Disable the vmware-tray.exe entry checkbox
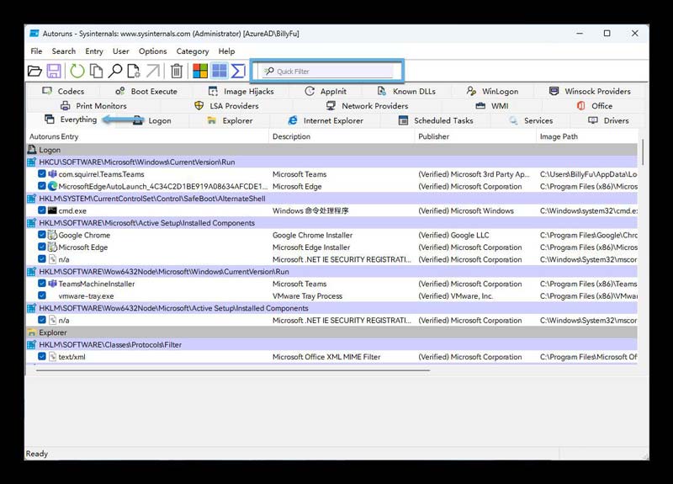 (x=41, y=295)
